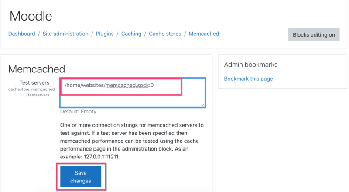Click the testservers setting name text
Image resolution: width=349 pixels, height=192 pixels.
click(x=38, y=95)
